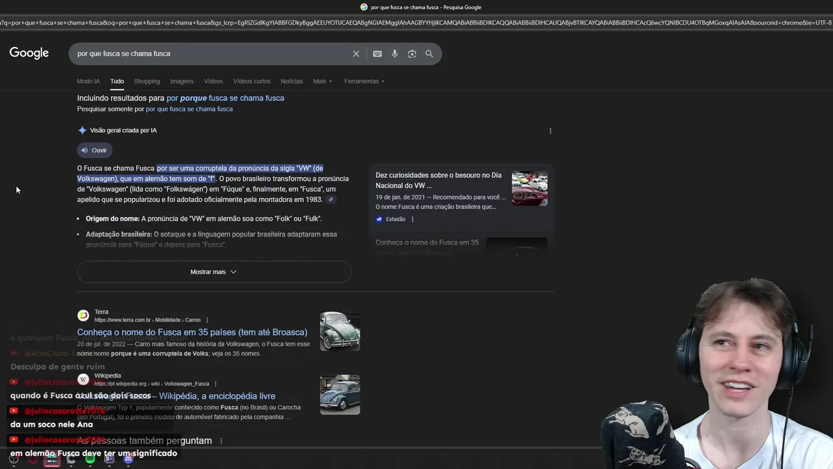Go to Google home via the Google logo
Viewport: 833px width, 469px height.
click(29, 53)
